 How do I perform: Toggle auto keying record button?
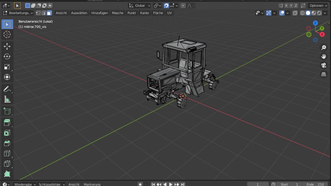[140, 184]
